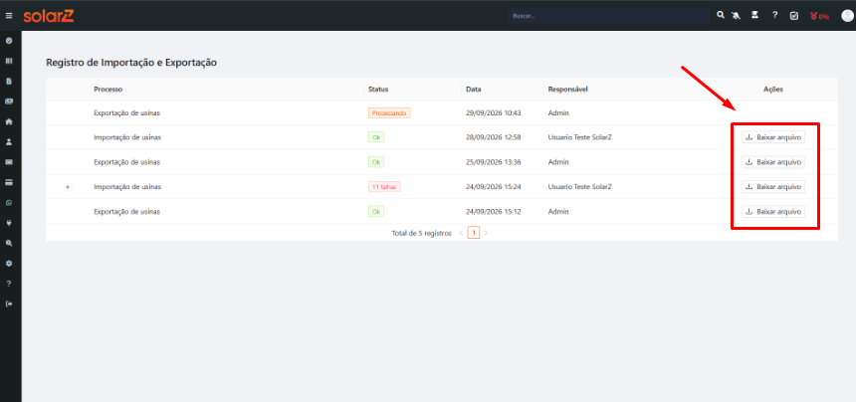Open the sidebar search magnifier icon
Image resolution: width=856 pixels, height=402 pixels.
(9, 243)
